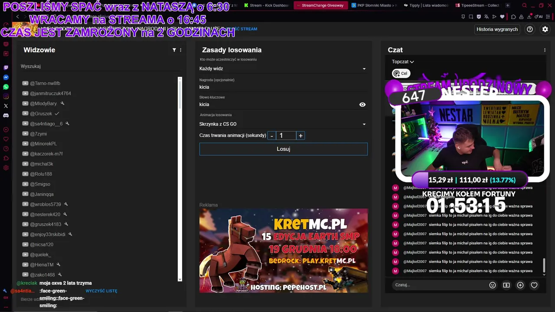The width and height of the screenshot is (555, 312).
Task: Open Discord in the browser sidebar
Action: coord(6,116)
